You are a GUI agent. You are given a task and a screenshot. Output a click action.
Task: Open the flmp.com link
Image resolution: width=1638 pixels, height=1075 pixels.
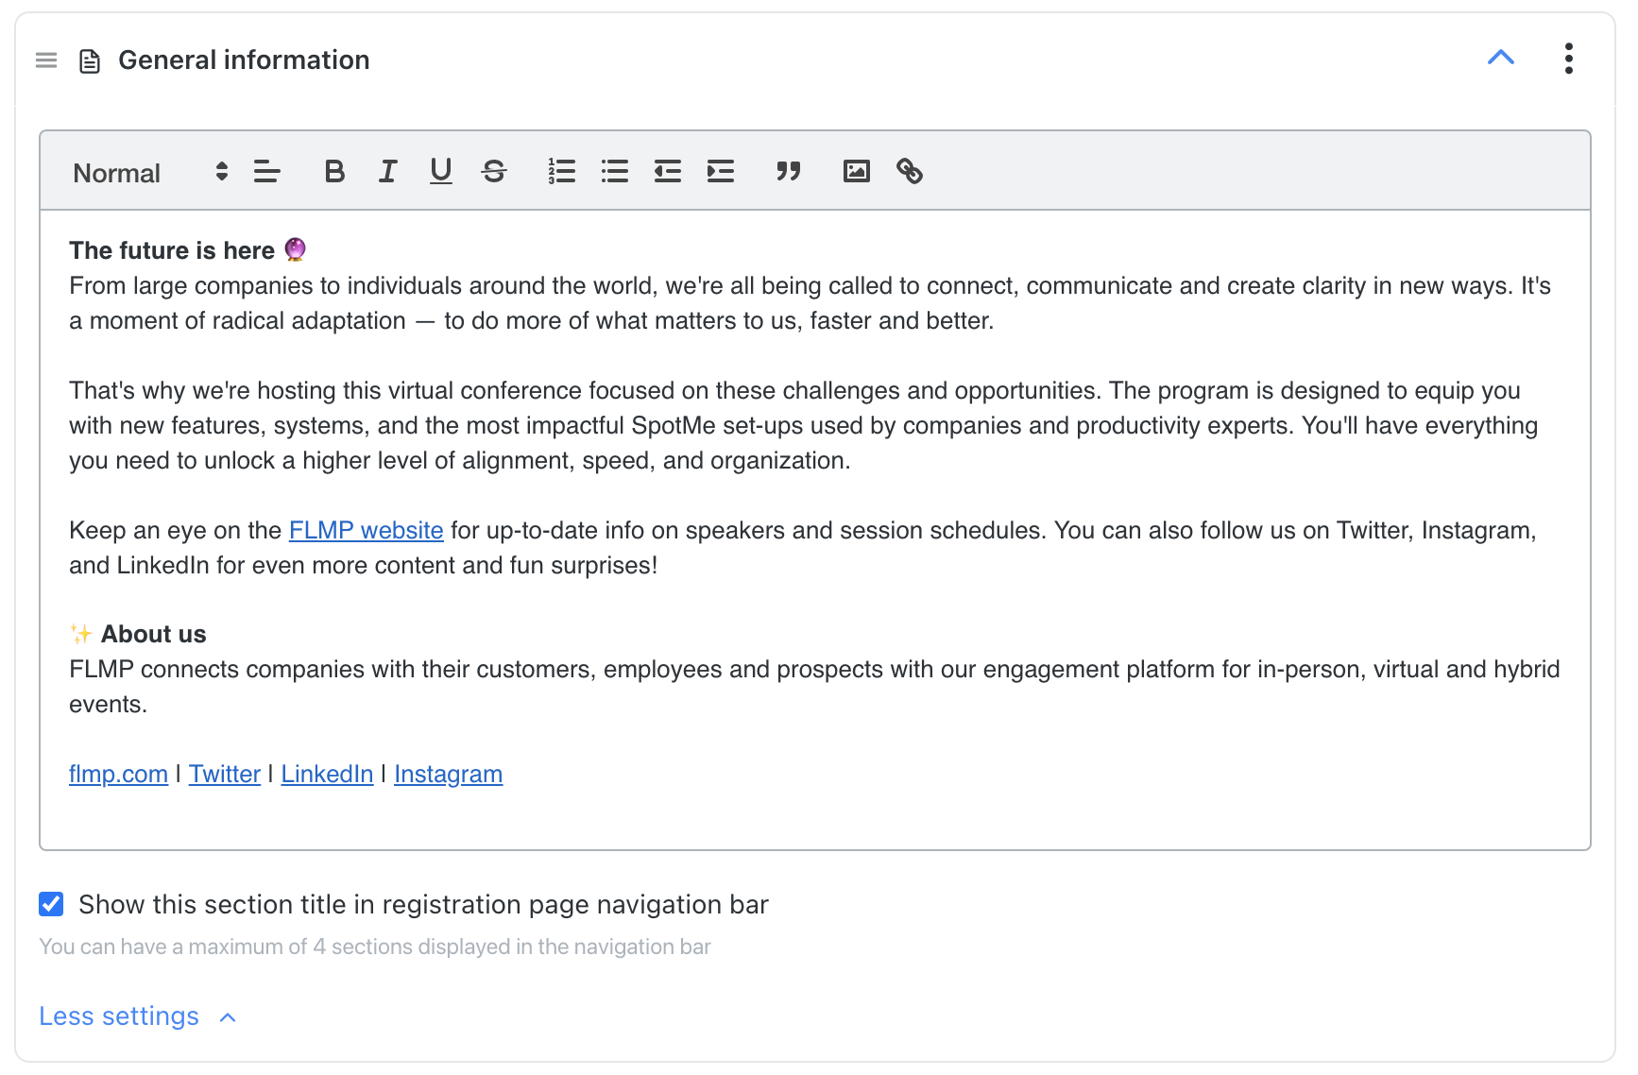point(118,774)
